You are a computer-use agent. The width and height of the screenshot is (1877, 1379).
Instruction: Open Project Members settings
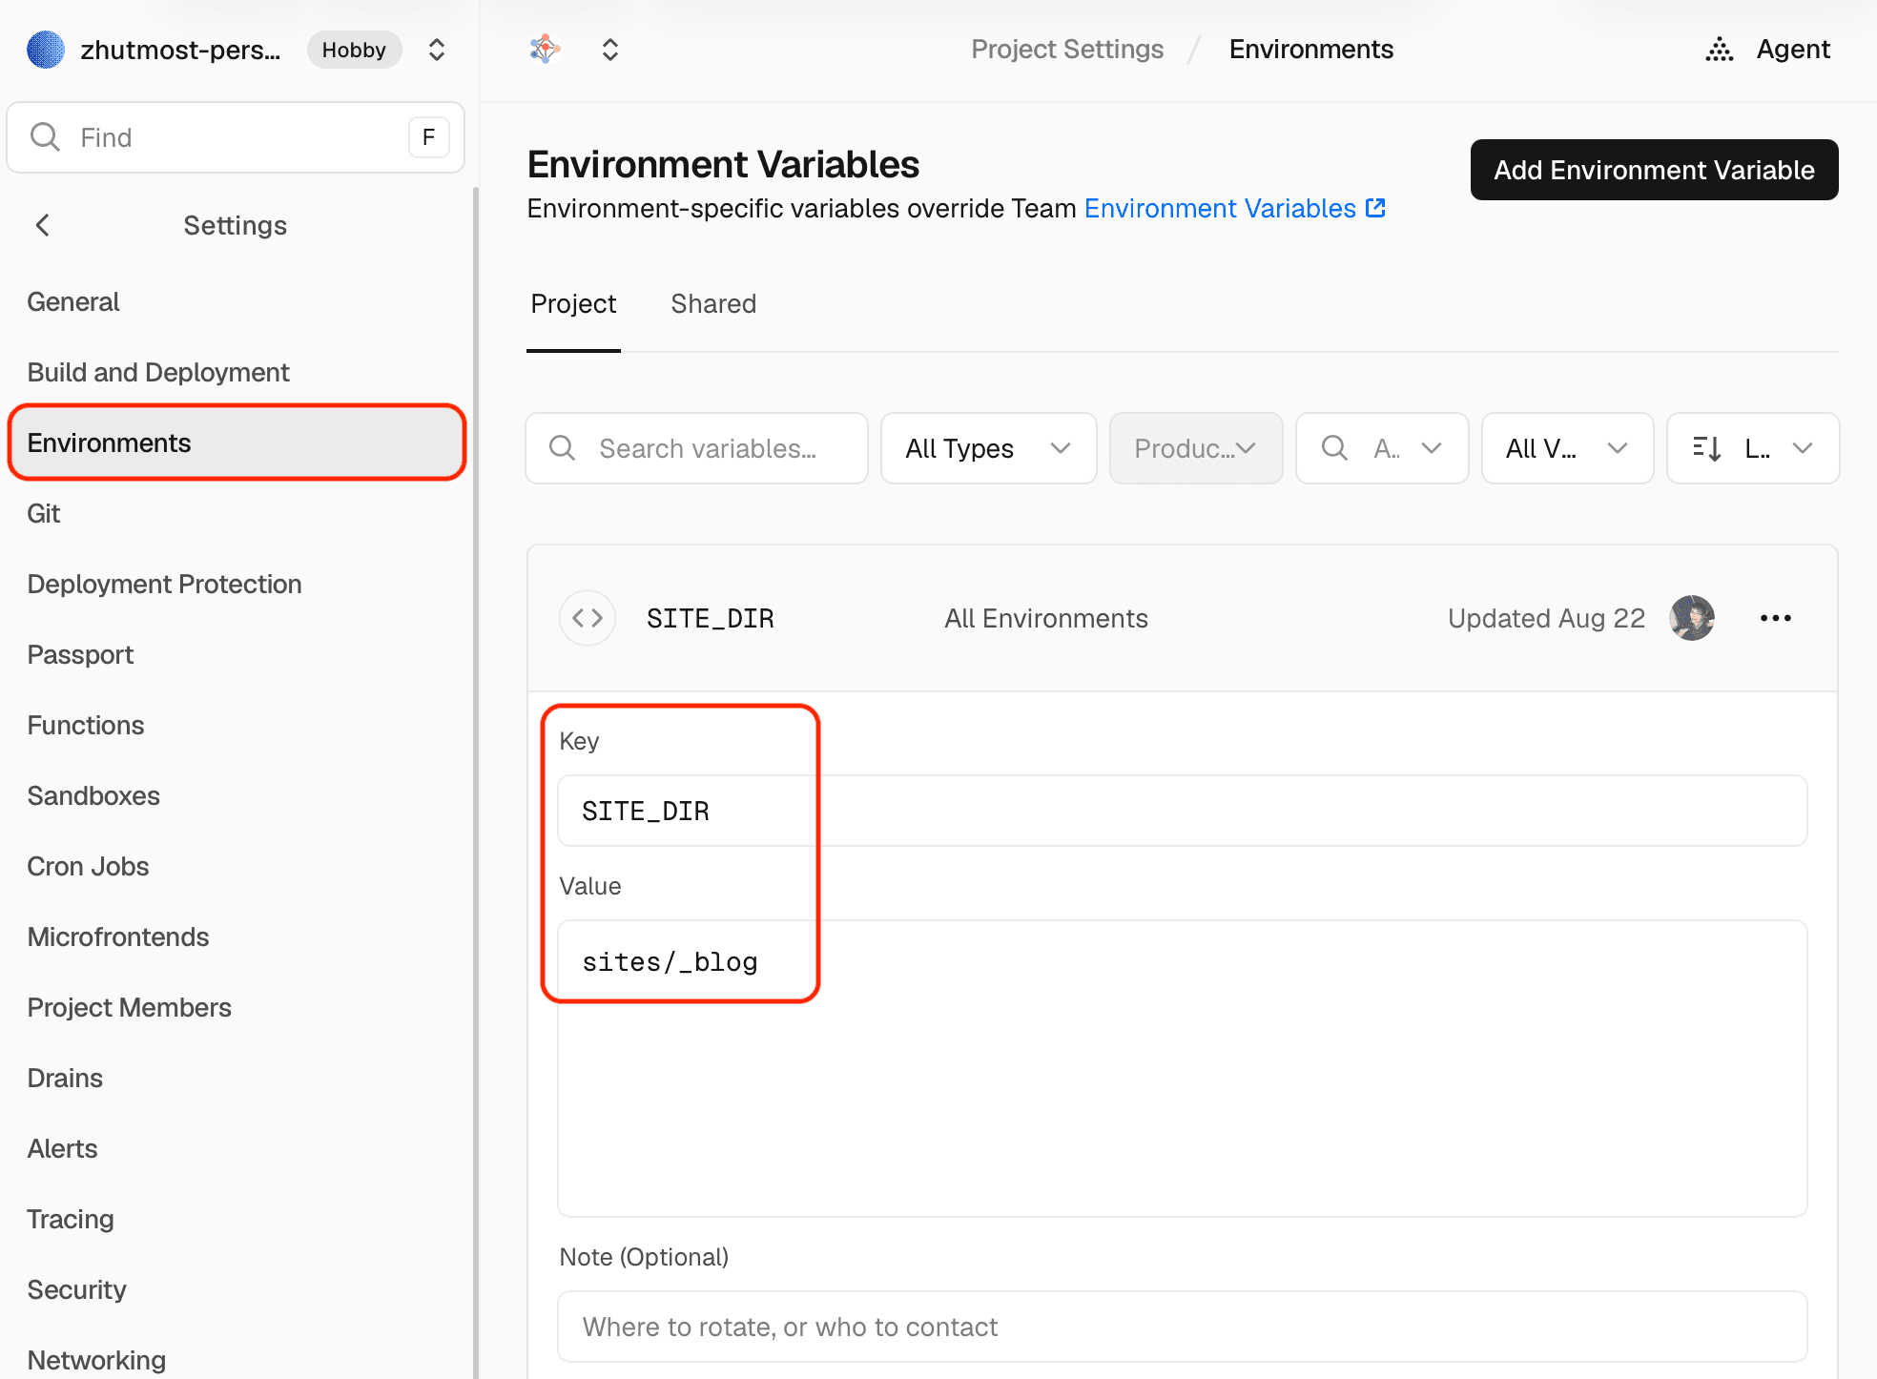[130, 1007]
